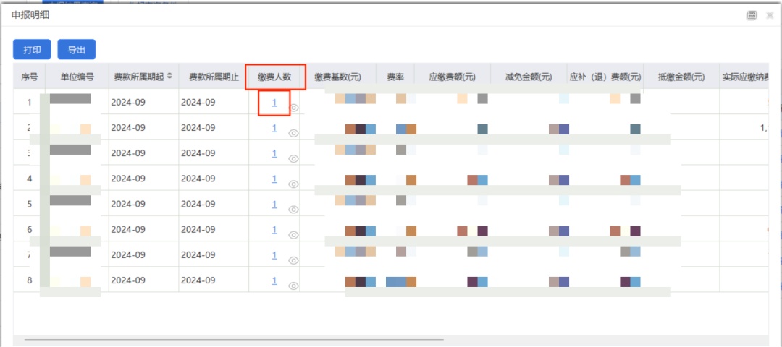Viewport: 782px width, 347px height.
Task: Click the 减免金额(元) column header
Action: click(x=529, y=77)
